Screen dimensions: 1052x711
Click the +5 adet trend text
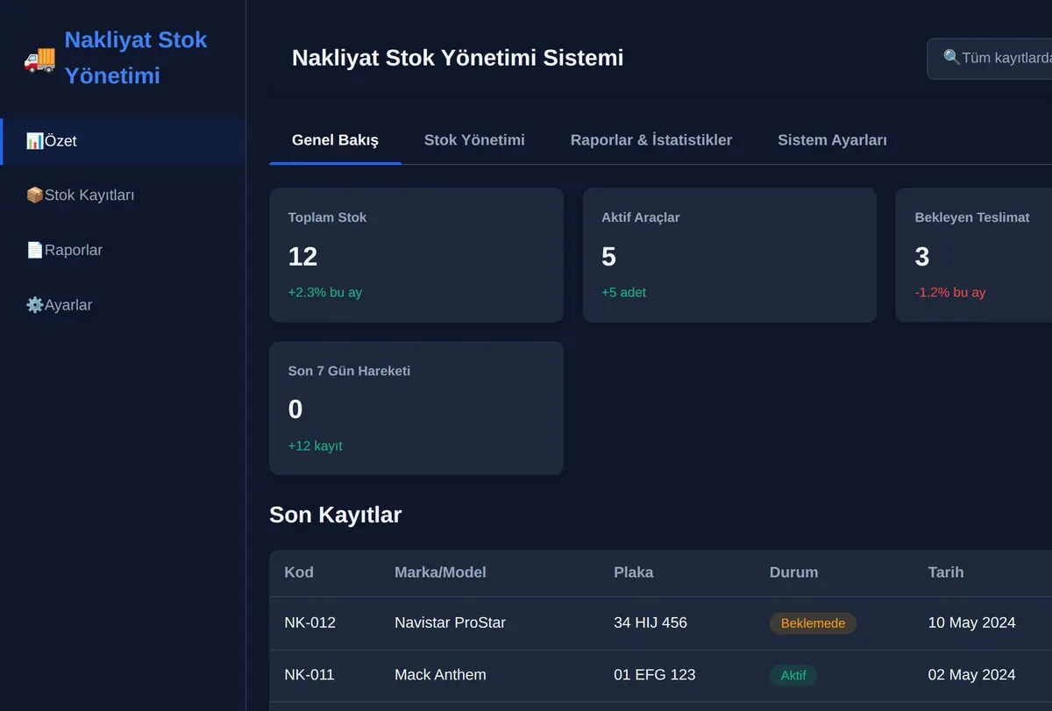pos(623,293)
